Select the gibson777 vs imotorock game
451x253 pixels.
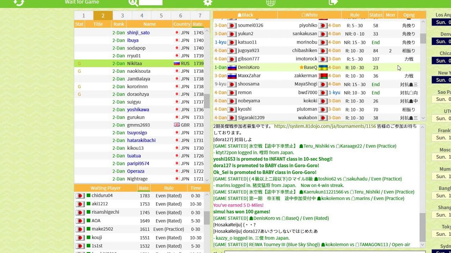pos(316,59)
